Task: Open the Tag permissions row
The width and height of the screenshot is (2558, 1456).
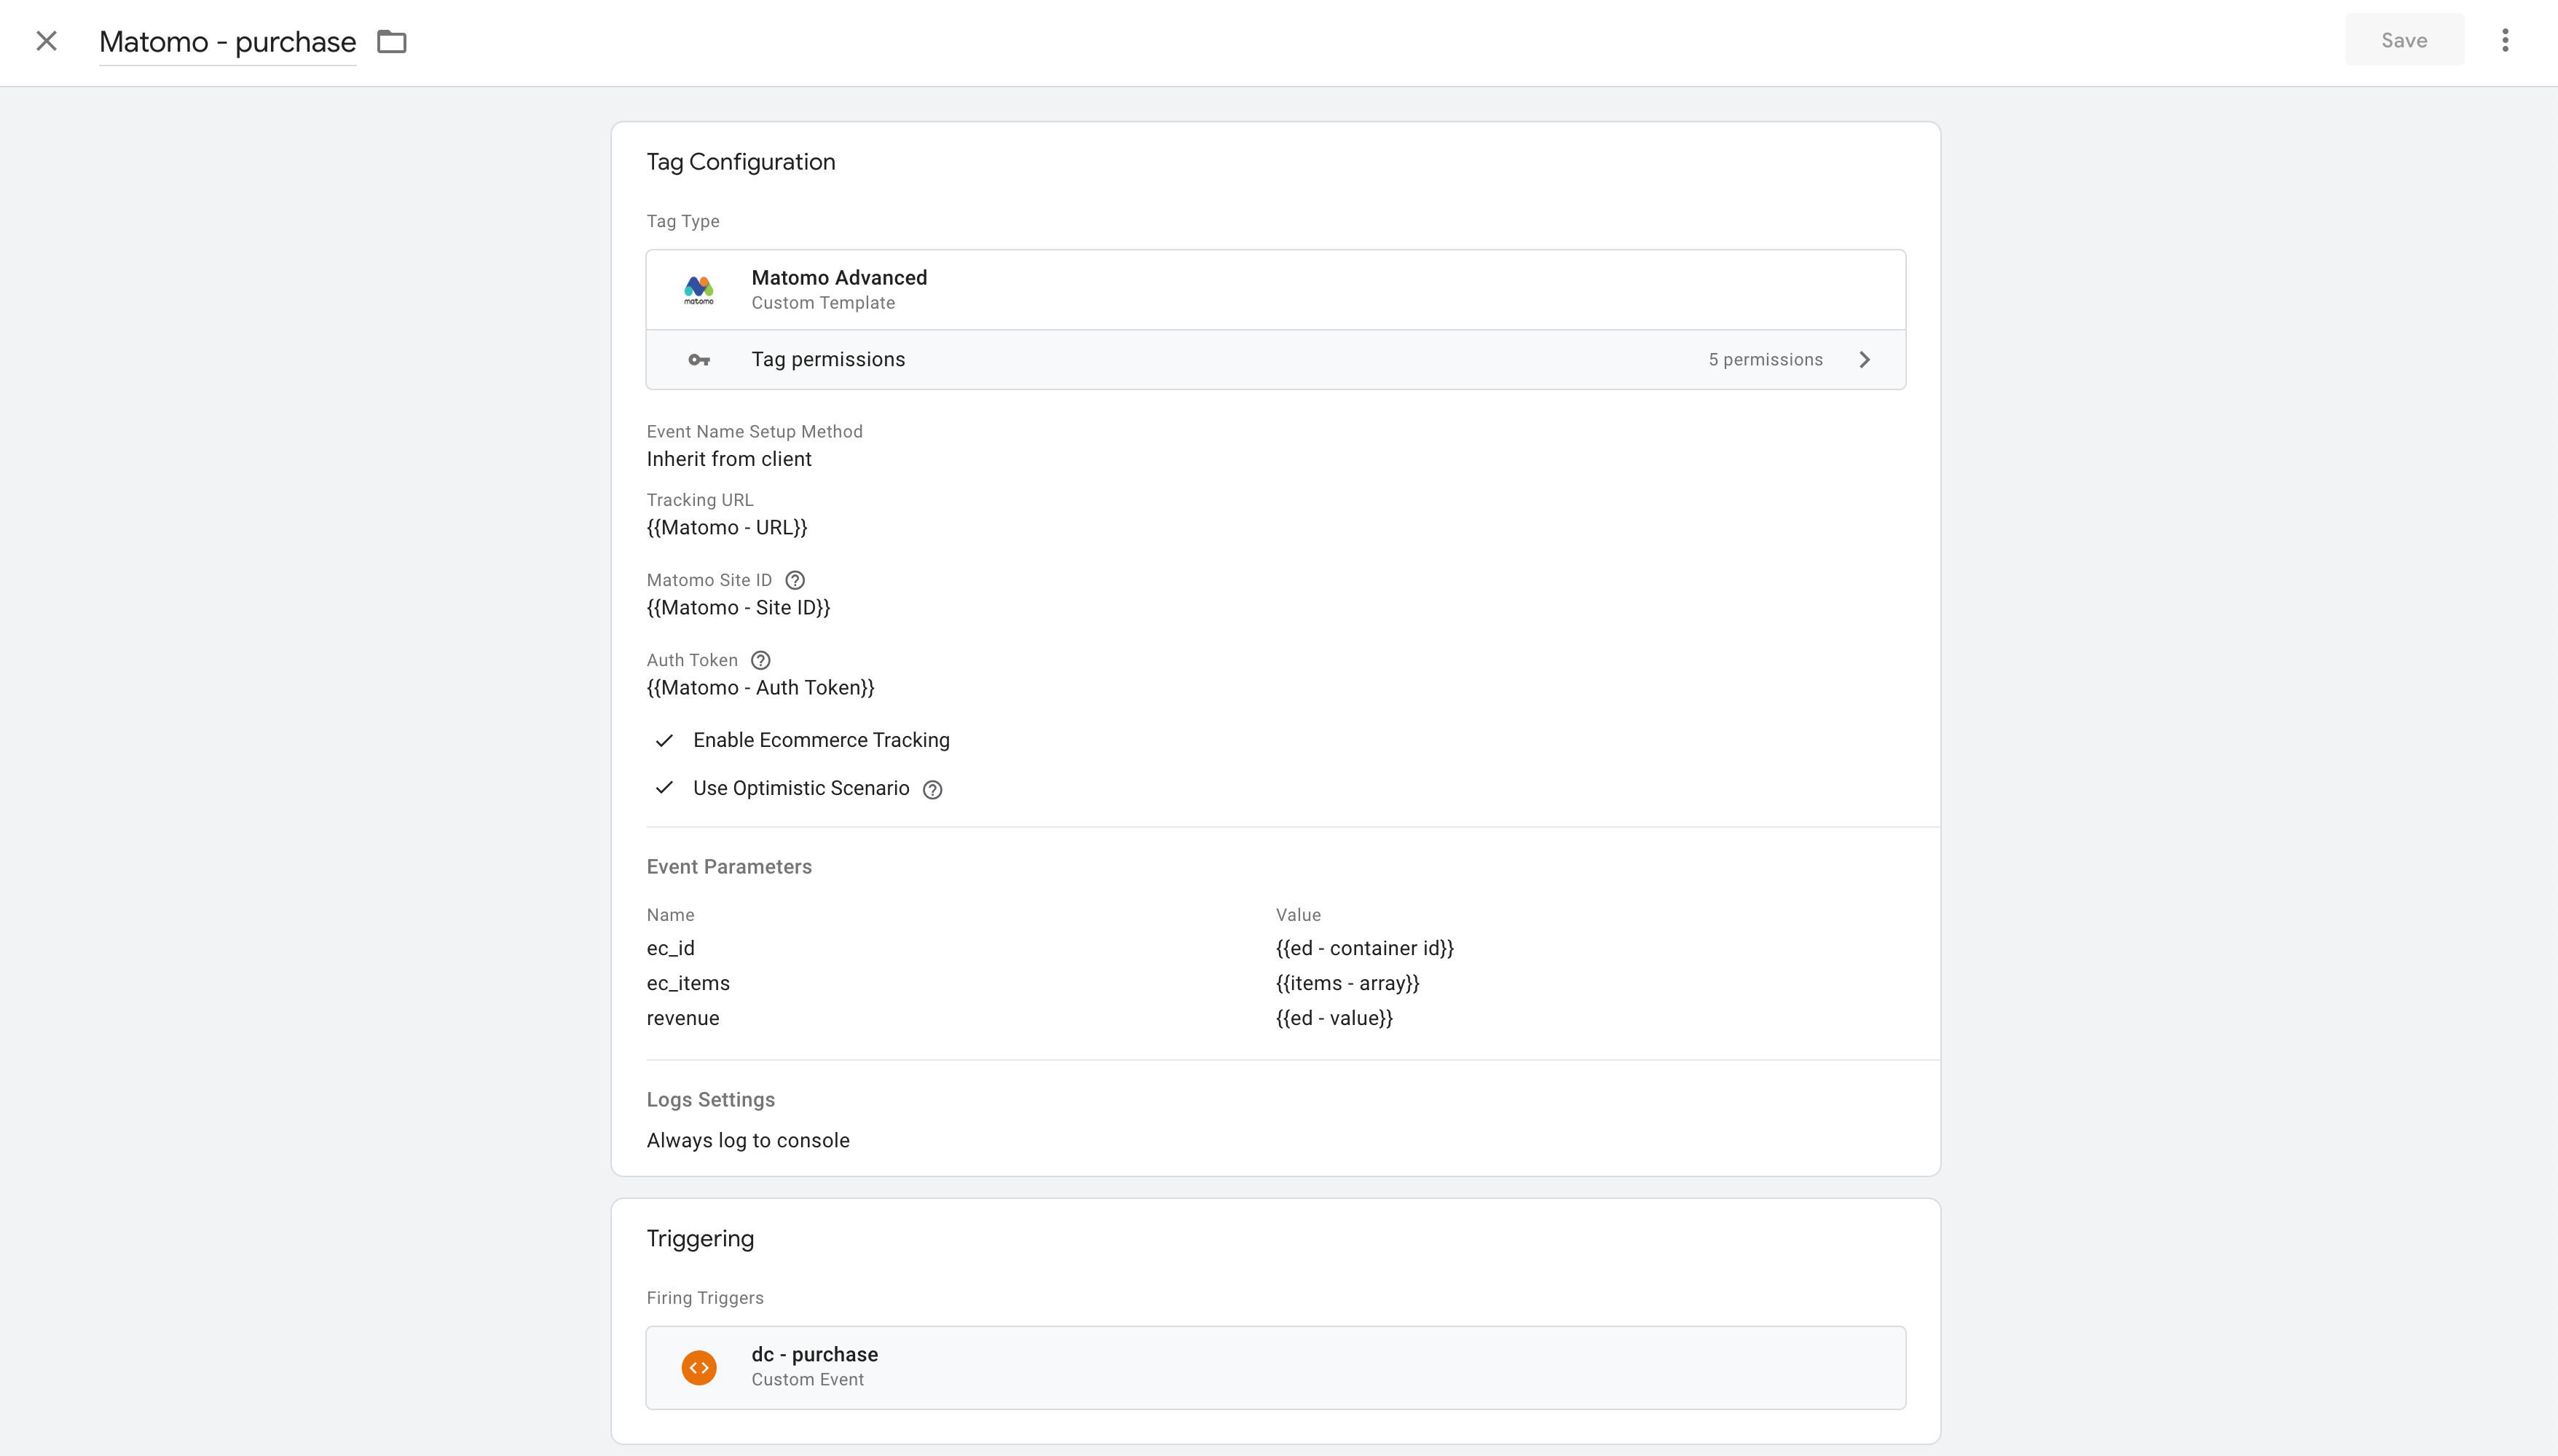Action: [x=1275, y=360]
